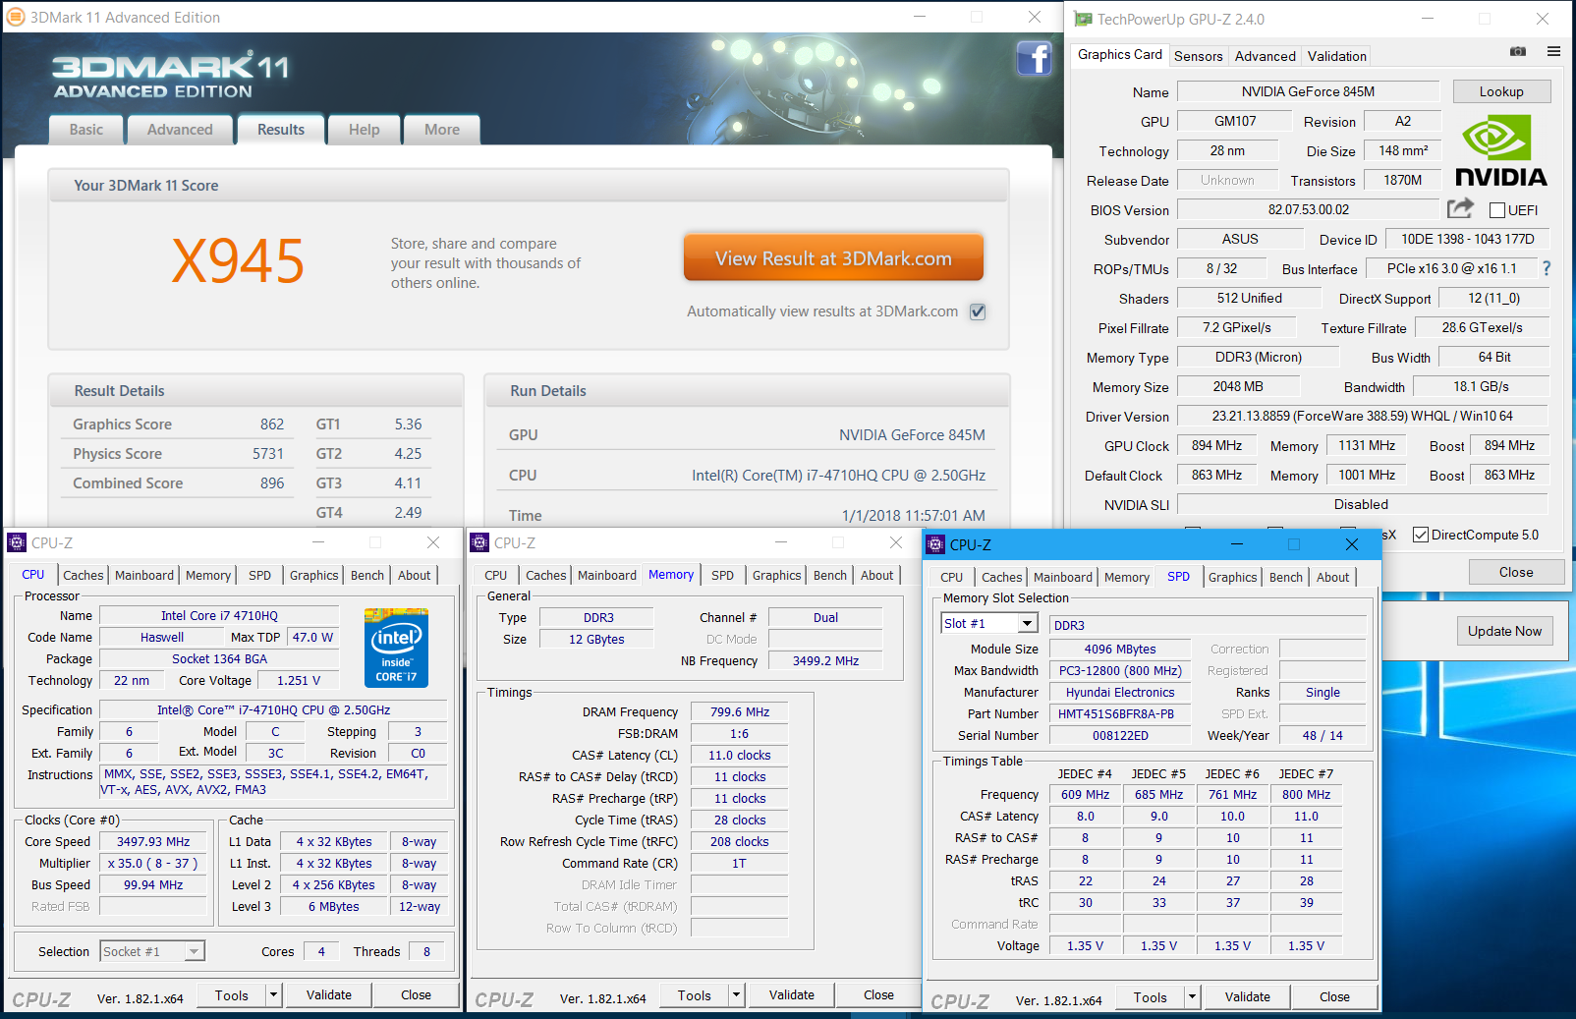
Task: Switch to the Sensors tab in GPU-Z
Action: [1198, 56]
